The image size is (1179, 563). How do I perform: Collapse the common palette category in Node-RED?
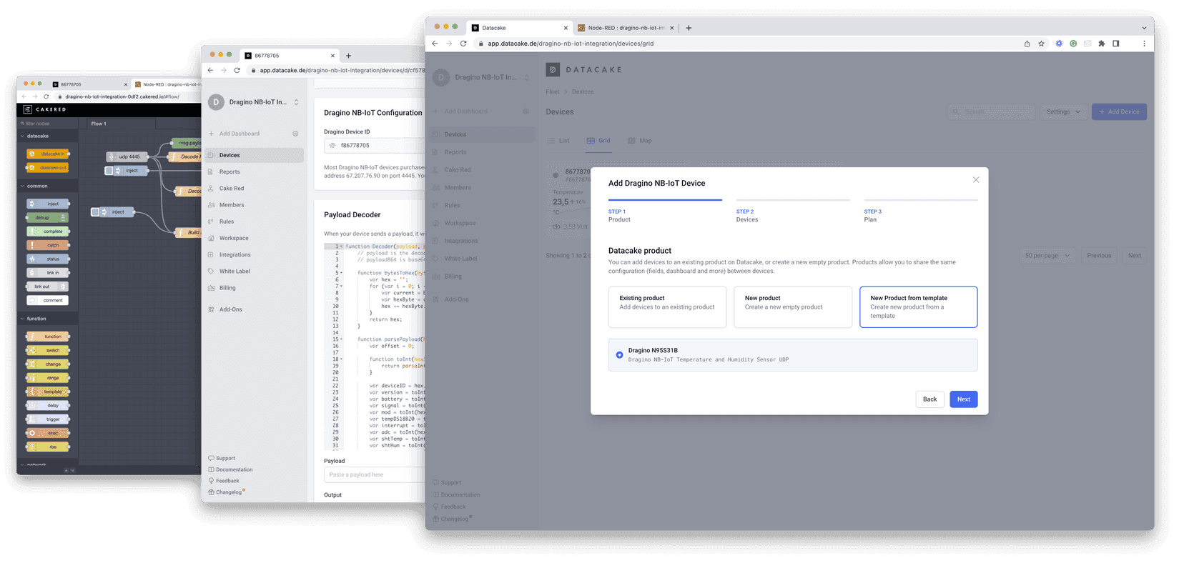point(48,186)
